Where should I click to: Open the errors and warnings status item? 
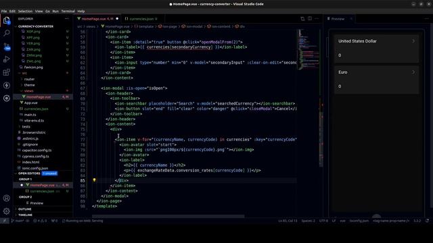(40, 221)
